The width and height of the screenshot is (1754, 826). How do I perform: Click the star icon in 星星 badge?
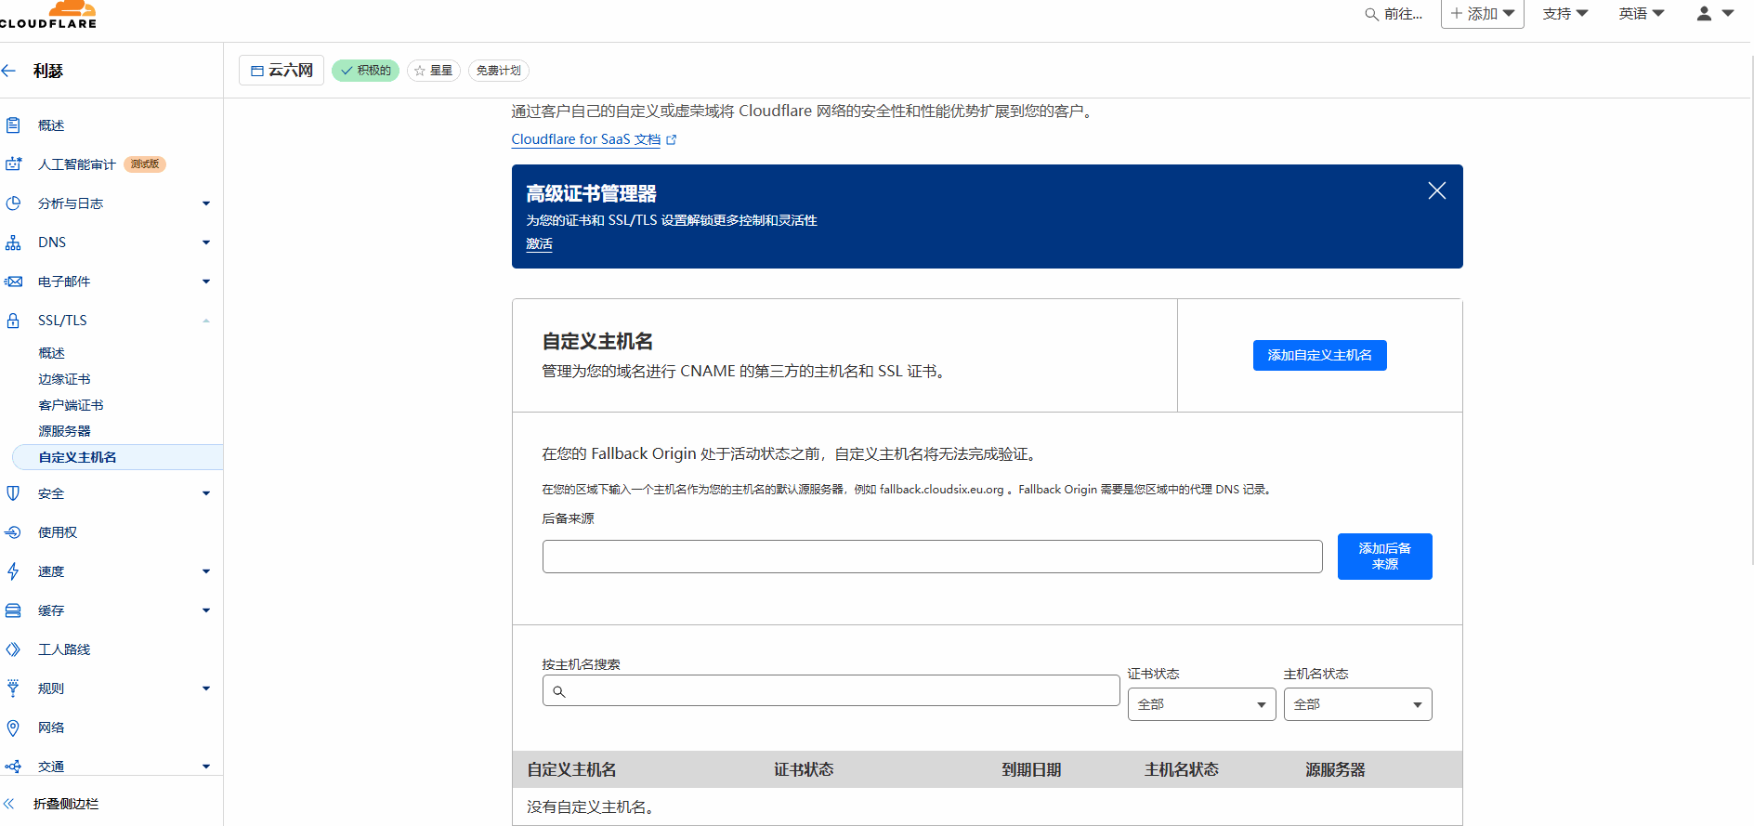click(x=420, y=71)
